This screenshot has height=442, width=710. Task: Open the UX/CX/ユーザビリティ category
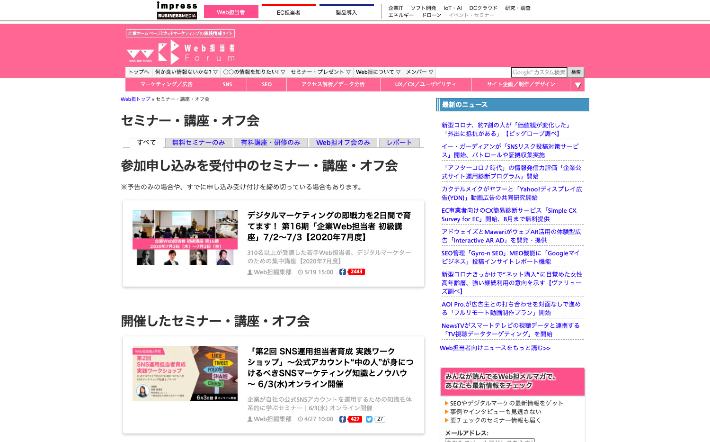pos(426,84)
